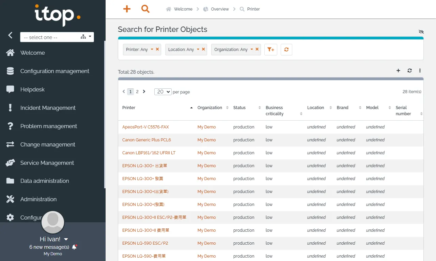Sort by the Status column header
Viewport: 436px width, 261px height.
[247, 108]
